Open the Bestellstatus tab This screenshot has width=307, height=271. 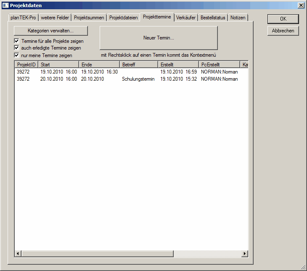(x=213, y=18)
